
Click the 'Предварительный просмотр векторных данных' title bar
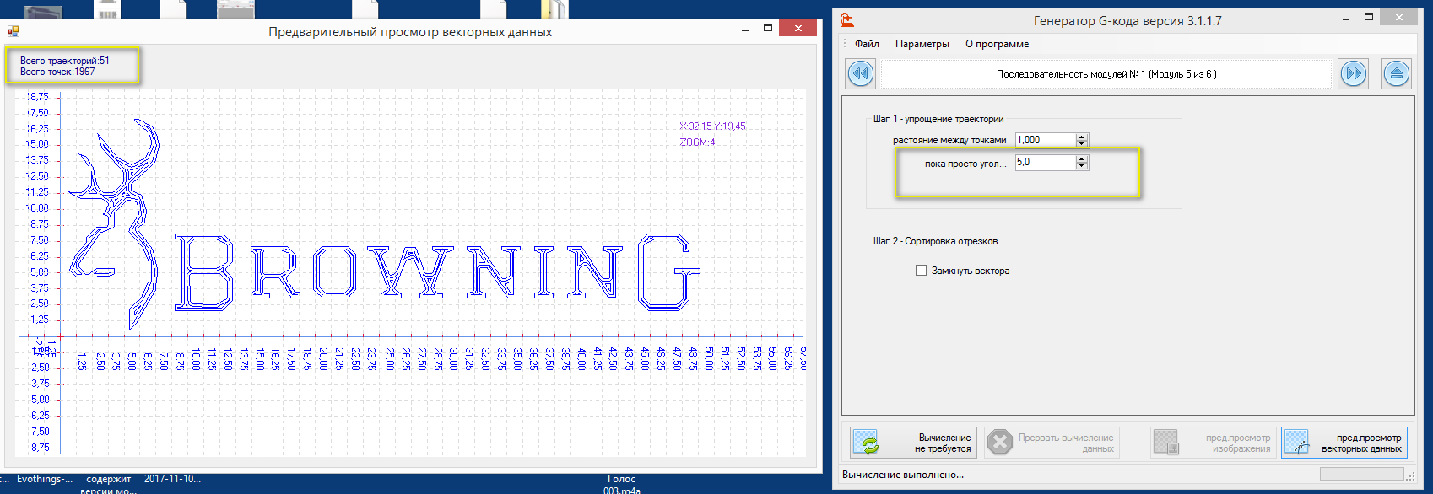[x=410, y=32]
